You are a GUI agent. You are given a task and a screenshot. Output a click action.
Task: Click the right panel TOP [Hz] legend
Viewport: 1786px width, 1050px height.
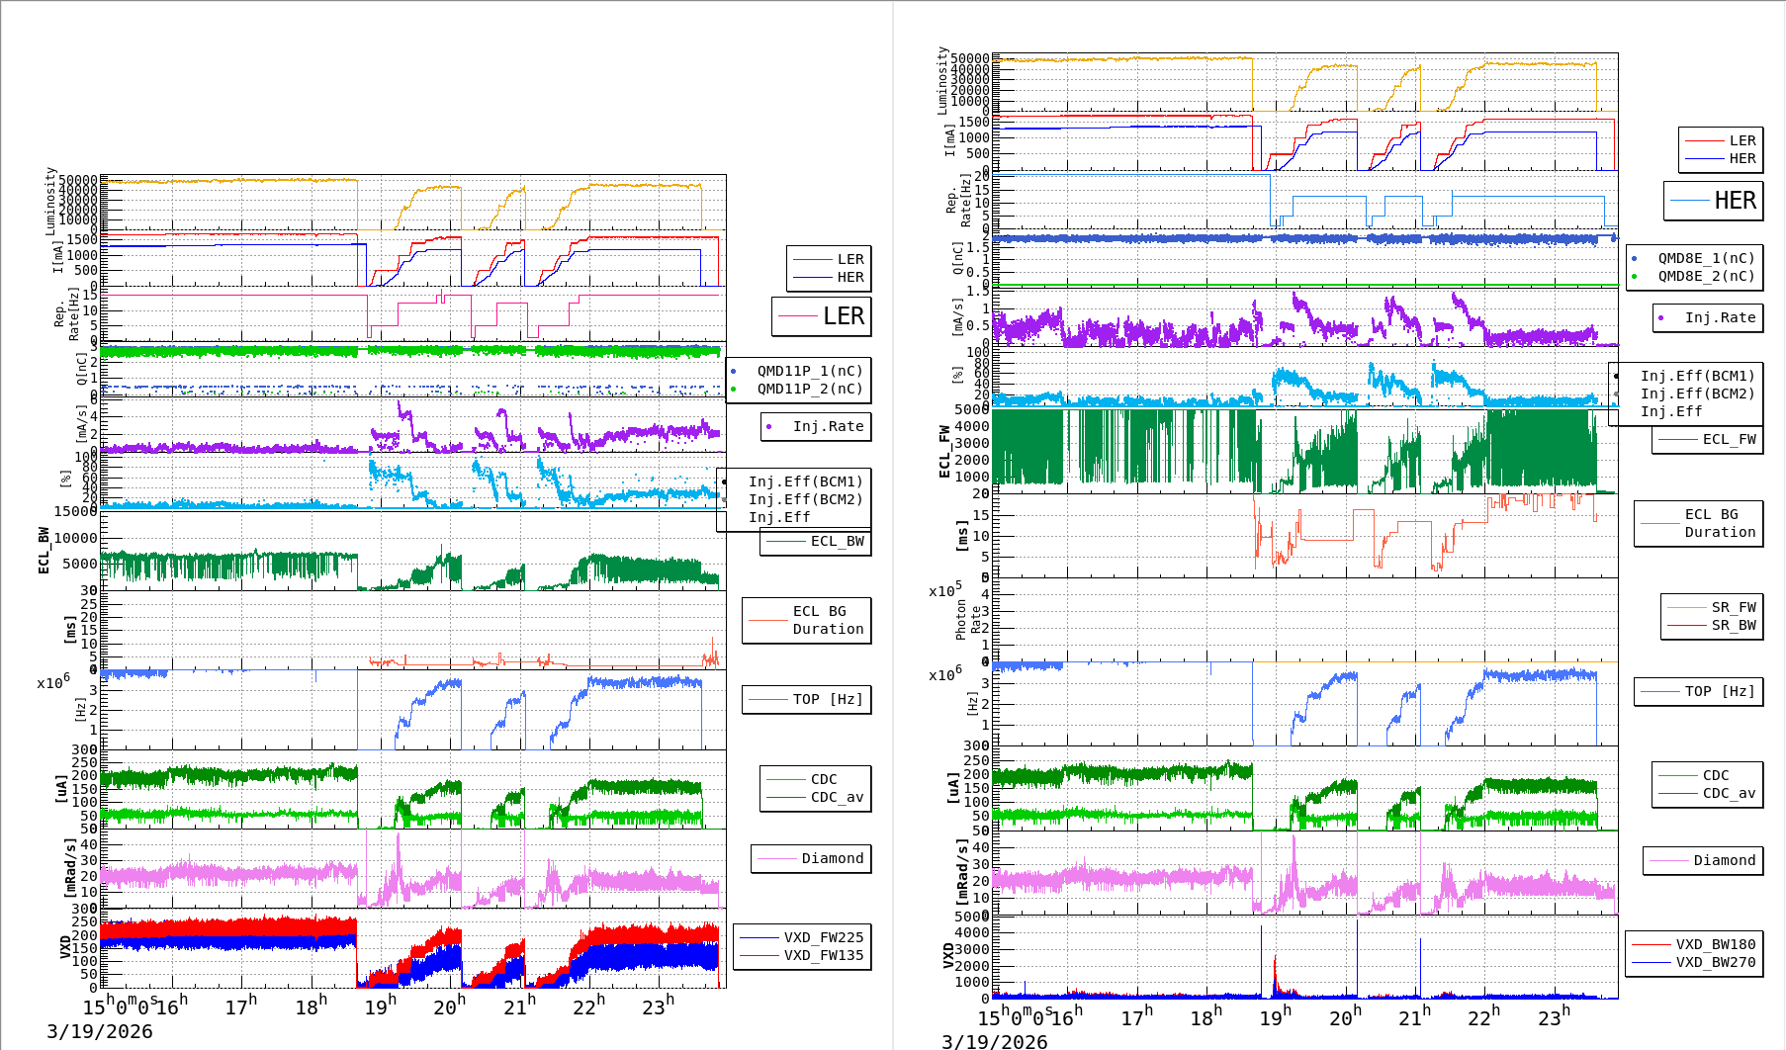[1719, 691]
